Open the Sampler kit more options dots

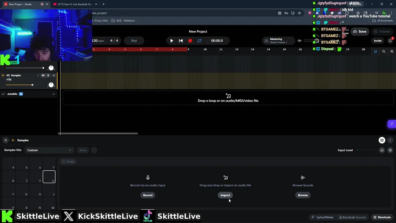point(94,150)
